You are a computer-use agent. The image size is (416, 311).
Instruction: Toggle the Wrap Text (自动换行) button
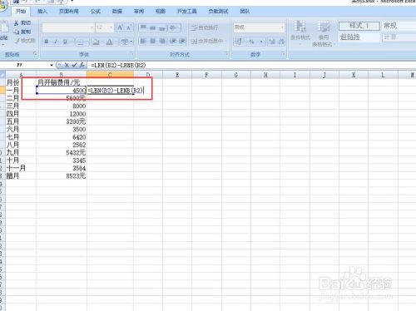(205, 27)
